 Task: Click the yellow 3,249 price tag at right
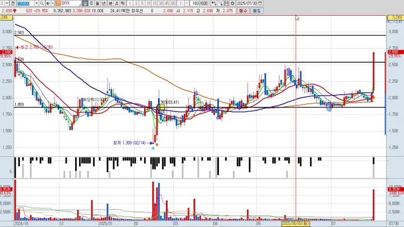394,17
